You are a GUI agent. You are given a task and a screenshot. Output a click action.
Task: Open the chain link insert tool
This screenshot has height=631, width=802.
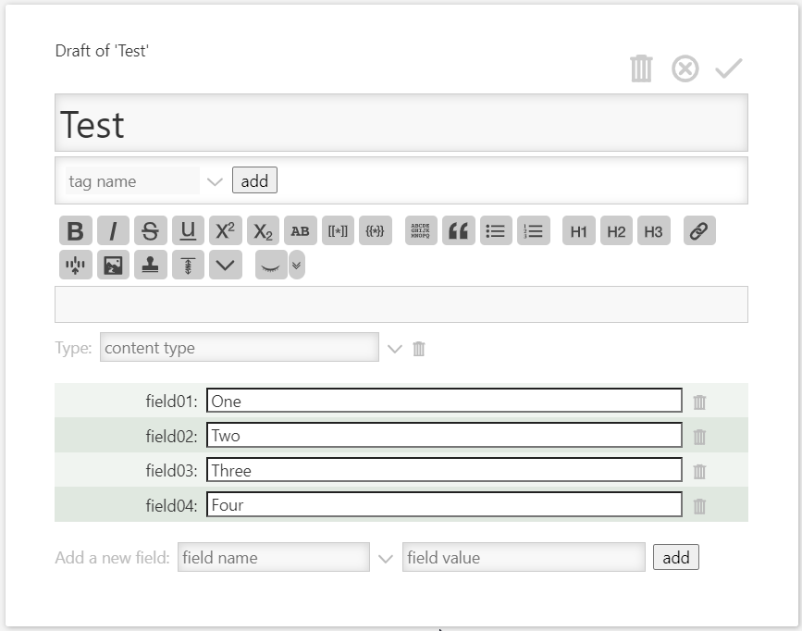pos(699,230)
